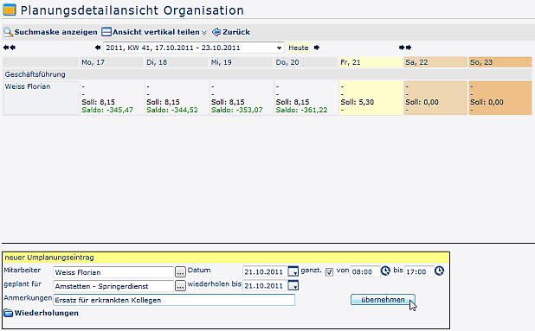
Task: Open Mitarbeiter lookup ellipsis button
Action: tap(180, 272)
